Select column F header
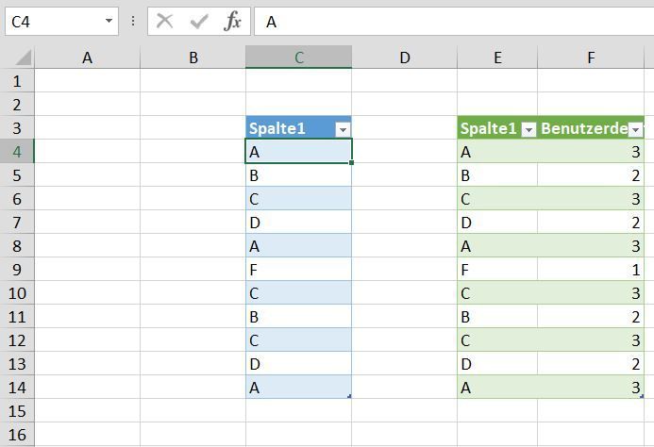Screen dimensions: 654x447 click(591, 58)
